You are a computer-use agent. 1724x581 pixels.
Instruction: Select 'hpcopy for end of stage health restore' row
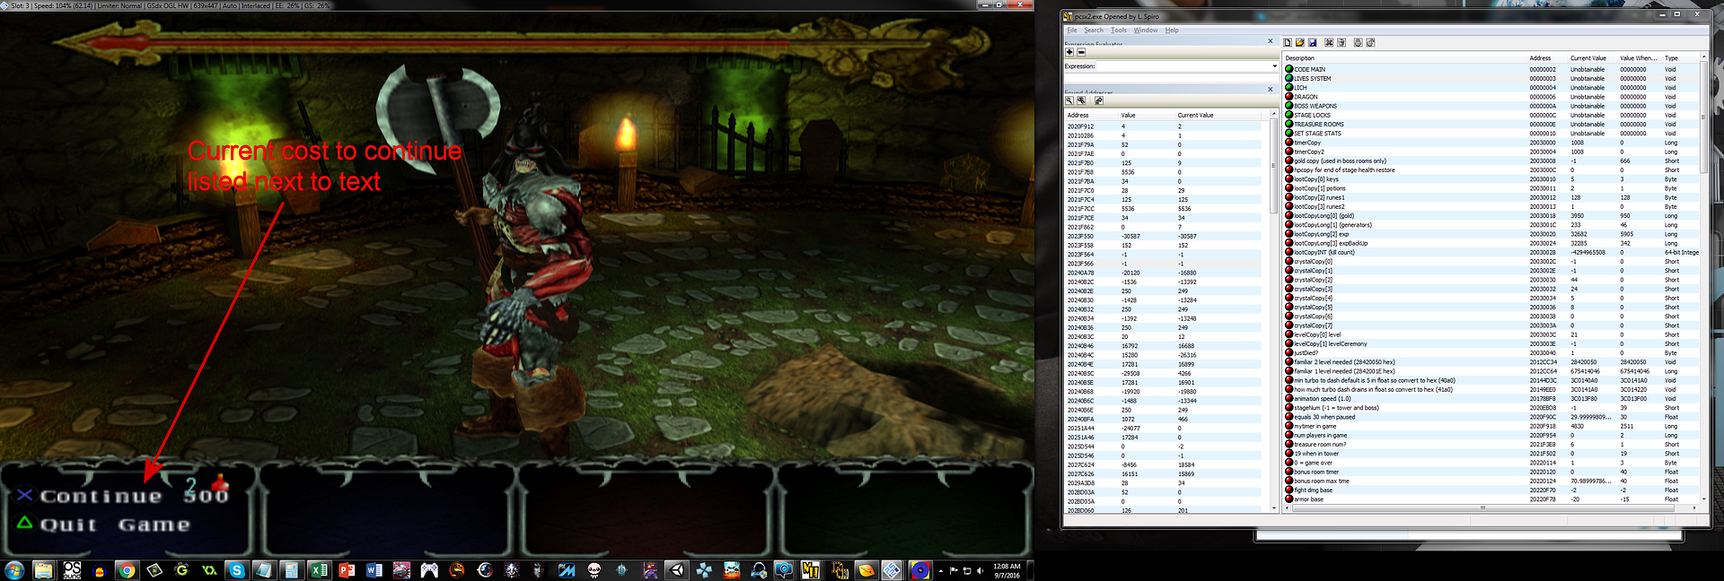pyautogui.click(x=1491, y=169)
